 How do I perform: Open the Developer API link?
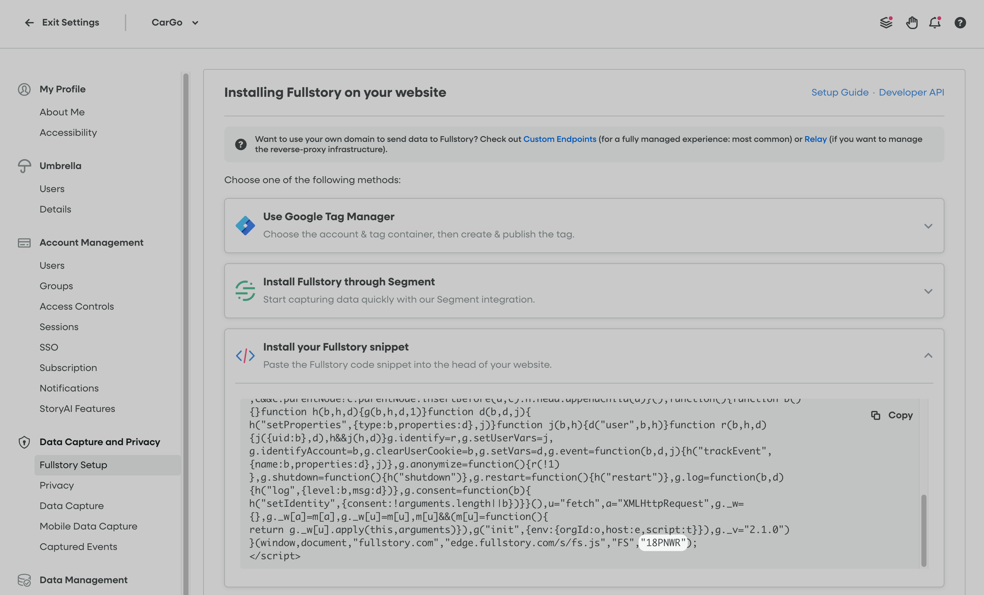911,92
